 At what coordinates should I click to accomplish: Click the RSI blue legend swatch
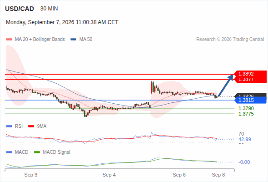pyautogui.click(x=9, y=126)
